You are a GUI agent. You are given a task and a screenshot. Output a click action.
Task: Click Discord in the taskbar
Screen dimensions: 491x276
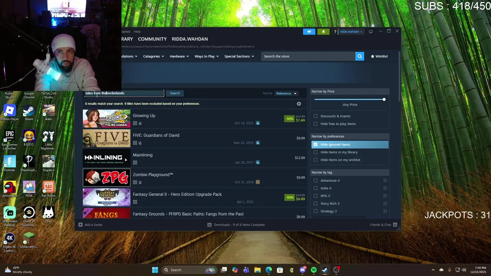(x=303, y=270)
